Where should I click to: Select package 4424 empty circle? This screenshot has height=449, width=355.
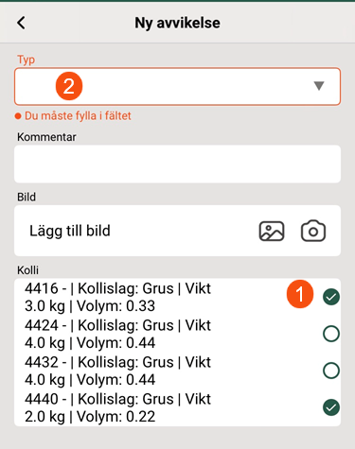click(331, 334)
